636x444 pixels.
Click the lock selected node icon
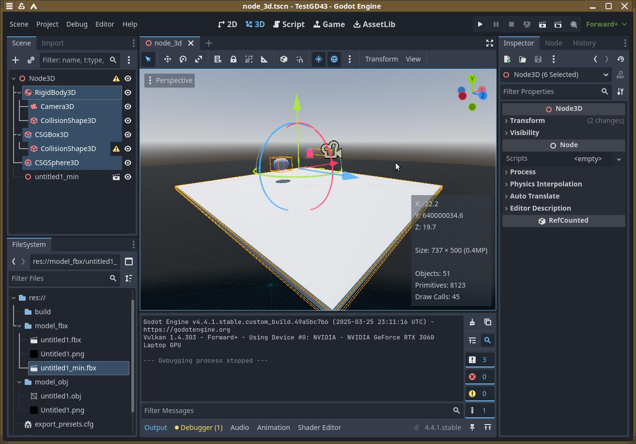[233, 59]
